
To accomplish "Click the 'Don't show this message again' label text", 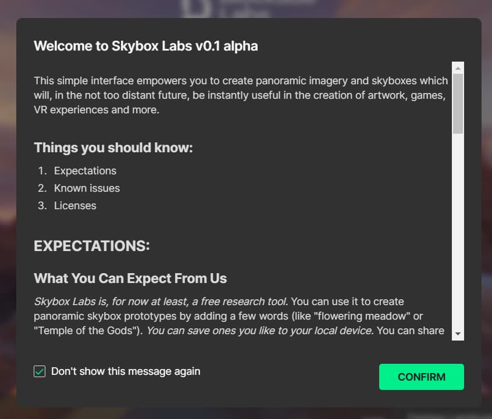I will pyautogui.click(x=126, y=371).
